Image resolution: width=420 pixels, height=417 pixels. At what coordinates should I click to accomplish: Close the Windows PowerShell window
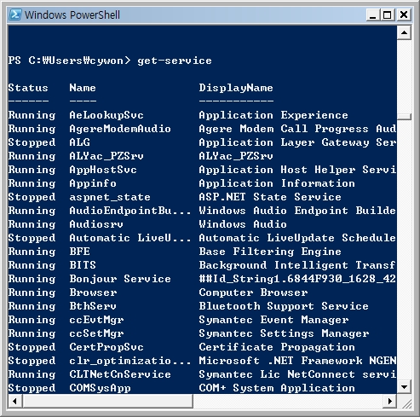pyautogui.click(x=404, y=14)
